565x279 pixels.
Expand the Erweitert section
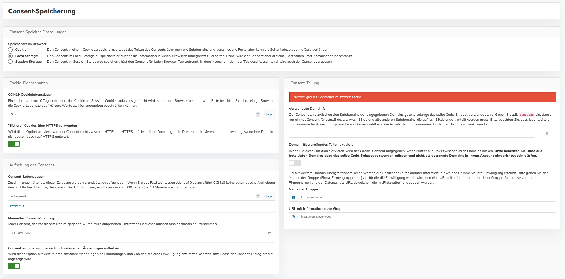(x=16, y=206)
